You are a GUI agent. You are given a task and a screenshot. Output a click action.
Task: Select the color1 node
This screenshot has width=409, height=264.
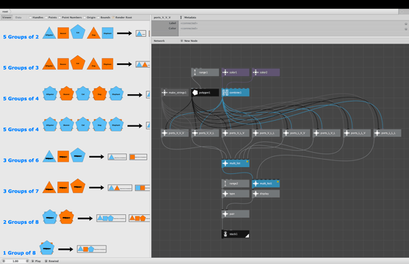point(235,72)
